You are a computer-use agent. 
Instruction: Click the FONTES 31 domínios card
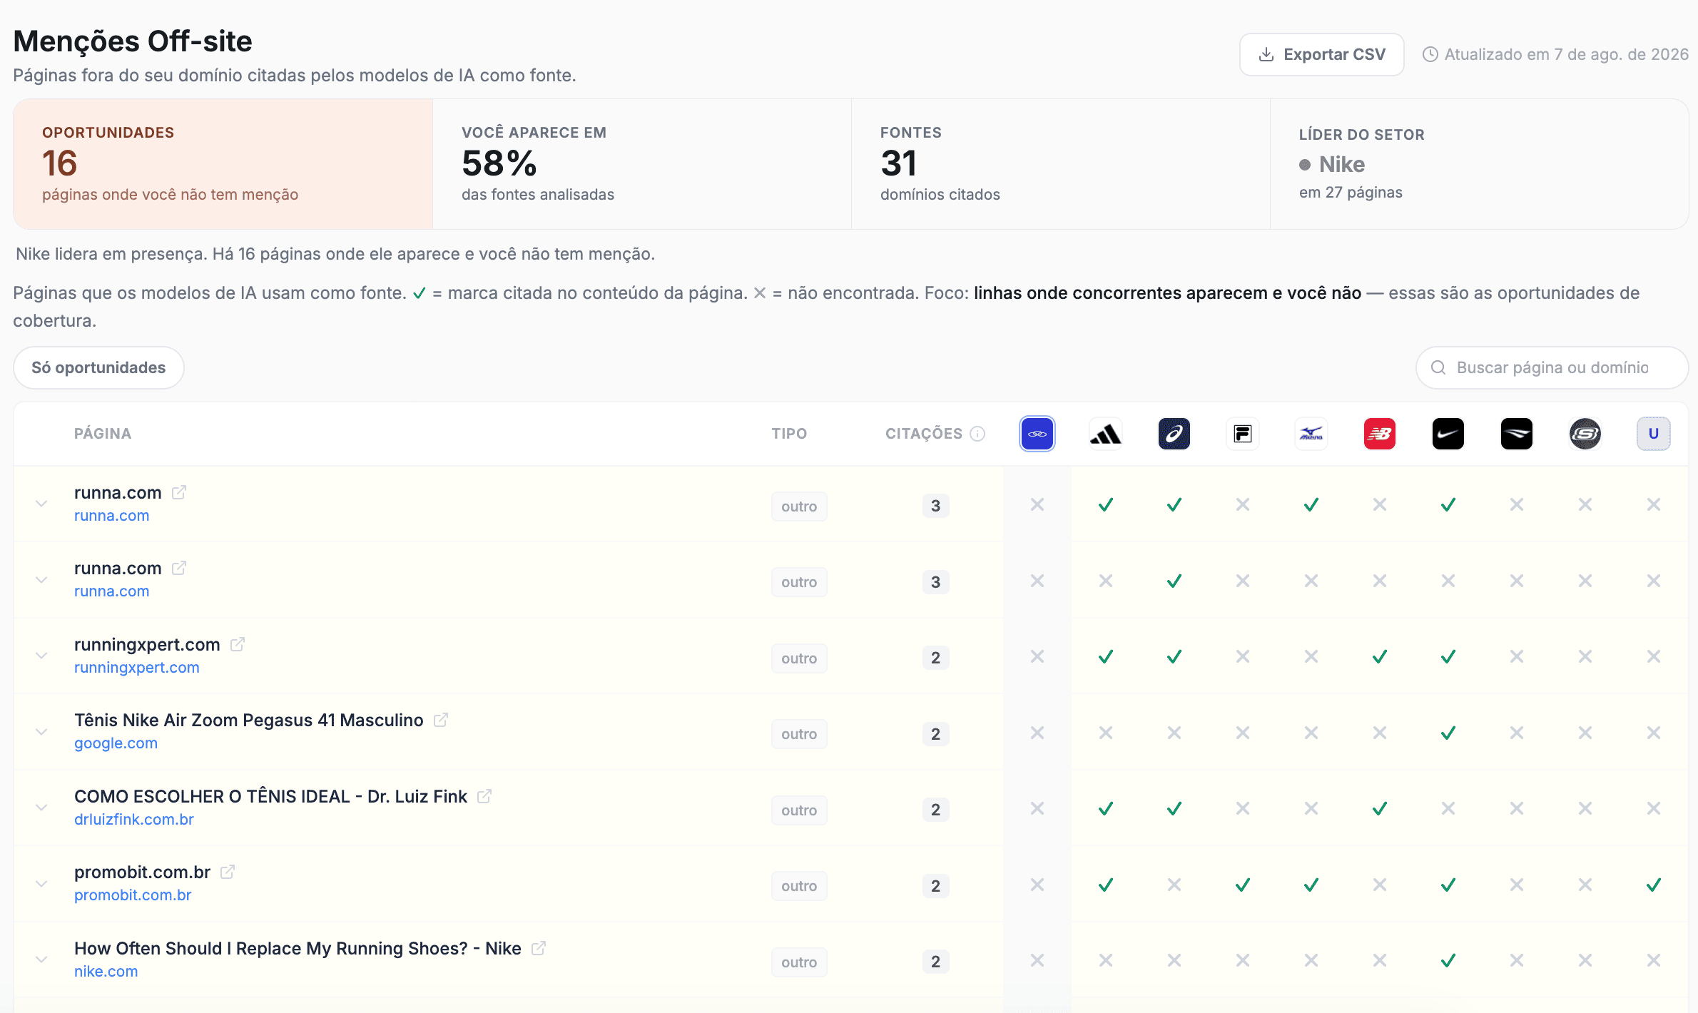coord(1061,164)
